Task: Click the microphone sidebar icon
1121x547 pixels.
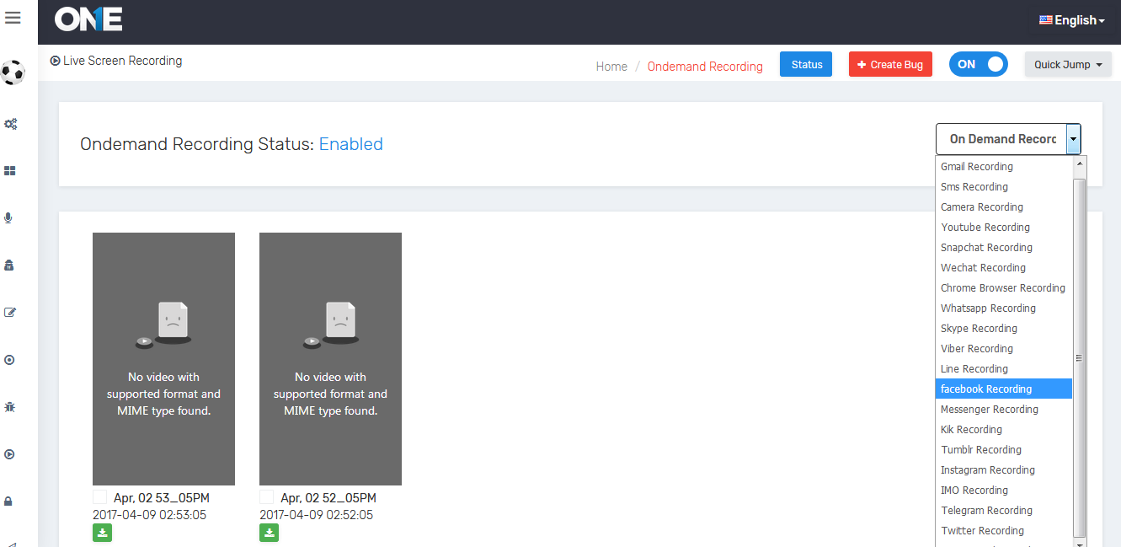Action: click(9, 218)
